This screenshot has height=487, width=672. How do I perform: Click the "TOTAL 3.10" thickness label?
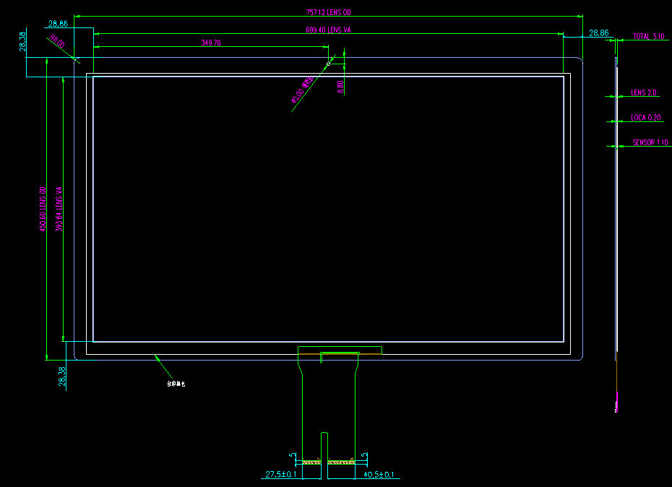649,36
